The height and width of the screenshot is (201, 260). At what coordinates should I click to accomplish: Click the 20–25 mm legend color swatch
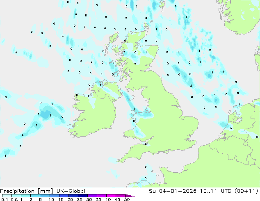[73, 196]
